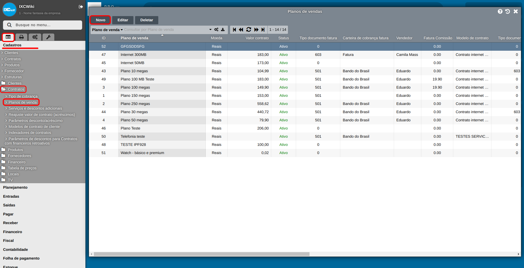Open the Entradas menu section
Screen dimensions: 524x268
click(11, 196)
